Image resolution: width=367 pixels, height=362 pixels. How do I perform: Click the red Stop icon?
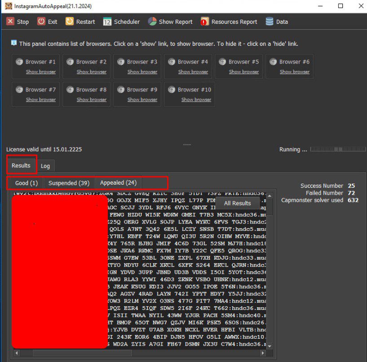point(10,21)
